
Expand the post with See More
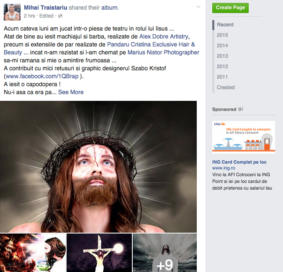pos(71,92)
